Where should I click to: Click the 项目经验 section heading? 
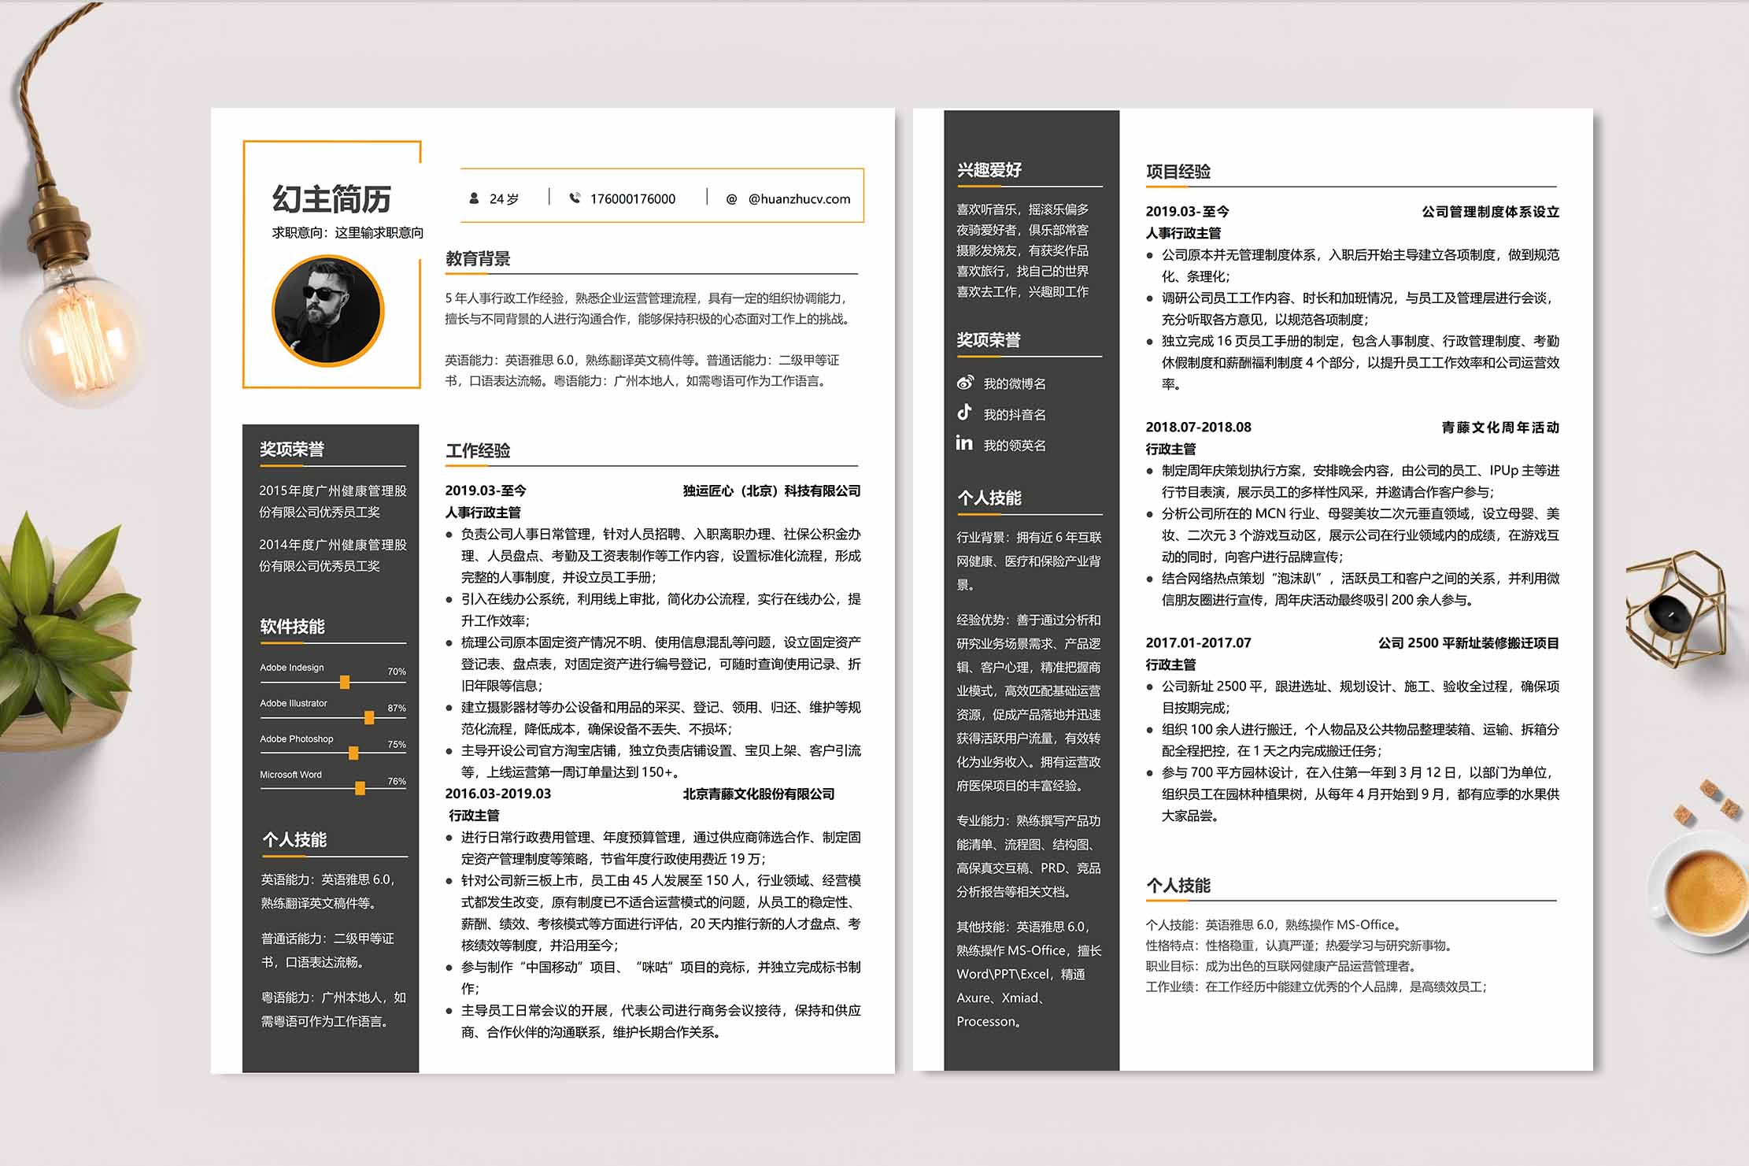point(1178,171)
